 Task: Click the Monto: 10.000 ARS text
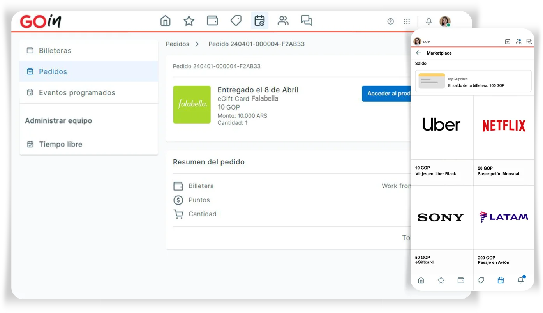242,116
